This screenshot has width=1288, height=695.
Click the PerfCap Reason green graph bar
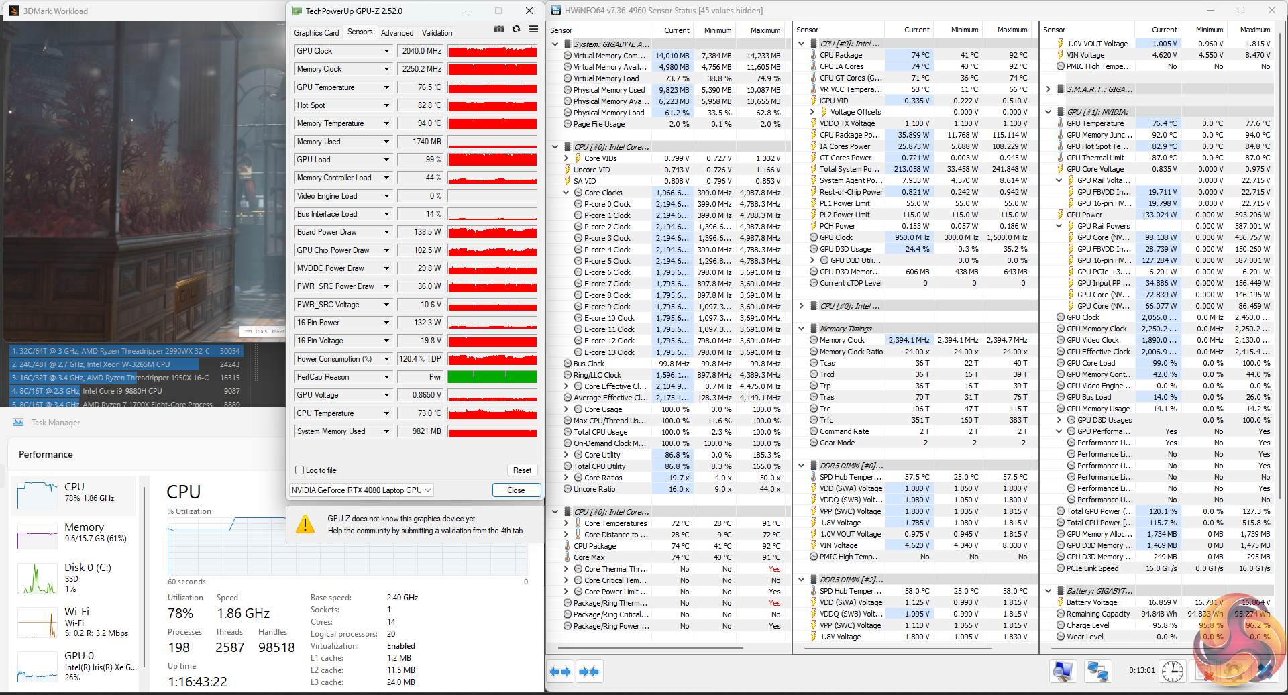(x=492, y=377)
